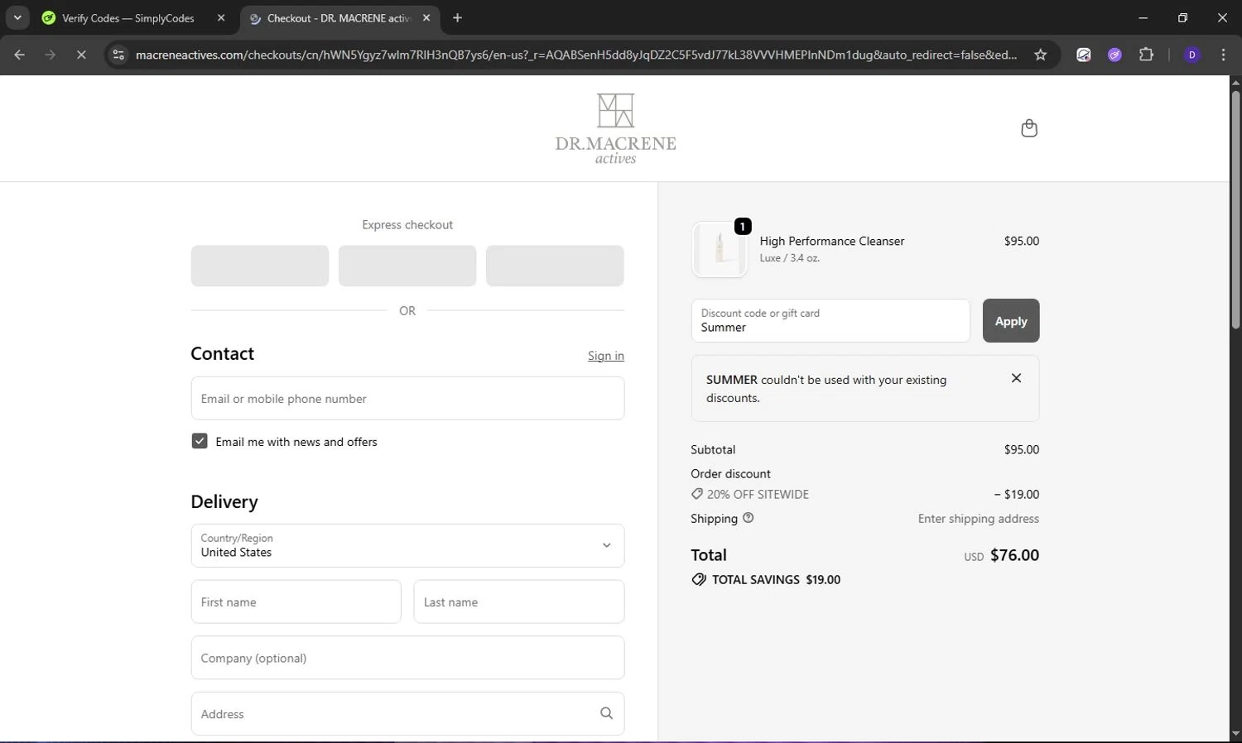Go forward in browser history
This screenshot has width=1242, height=743.
(51, 55)
